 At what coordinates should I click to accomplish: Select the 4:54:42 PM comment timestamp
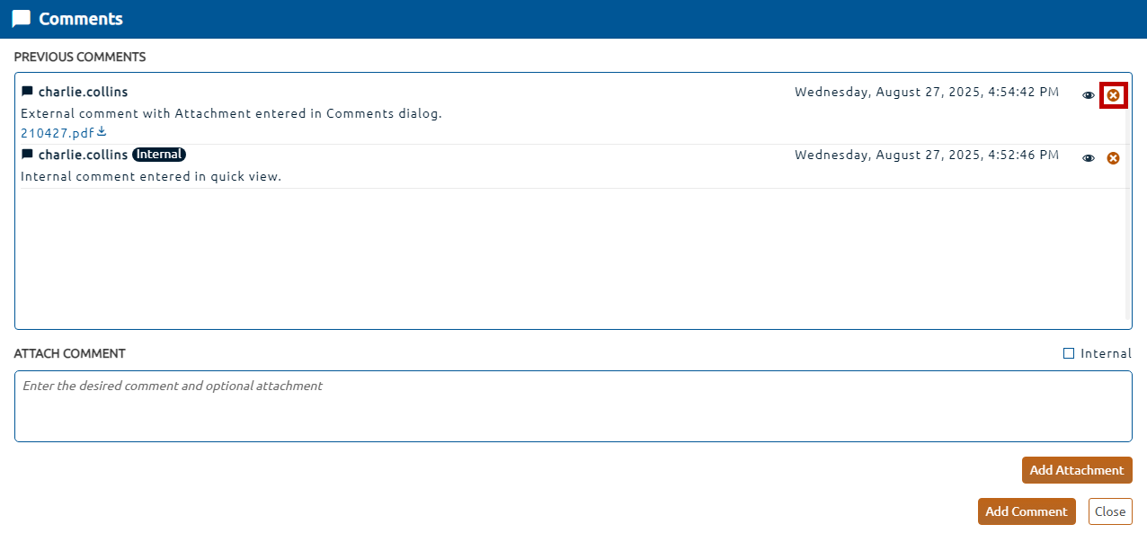[926, 92]
